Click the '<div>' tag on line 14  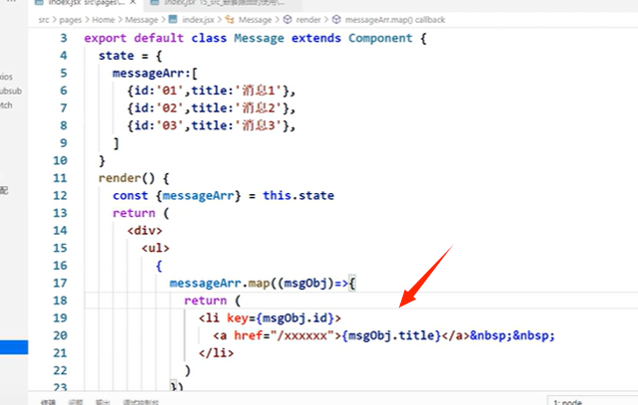click(x=145, y=231)
